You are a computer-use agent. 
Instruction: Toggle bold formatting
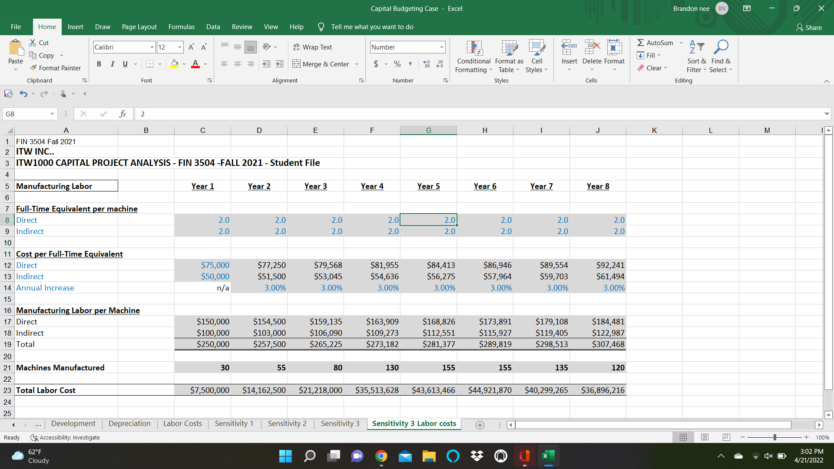tap(99, 63)
